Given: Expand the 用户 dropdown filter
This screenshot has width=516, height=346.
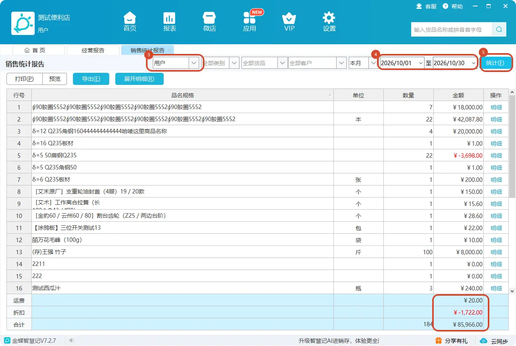Looking at the screenshot, I should [194, 63].
